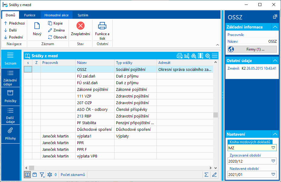Image resolution: width=281 pixels, height=182 pixels.
Task: Select the Janeček Martin výplata1 row
Action: pyautogui.click(x=118, y=136)
